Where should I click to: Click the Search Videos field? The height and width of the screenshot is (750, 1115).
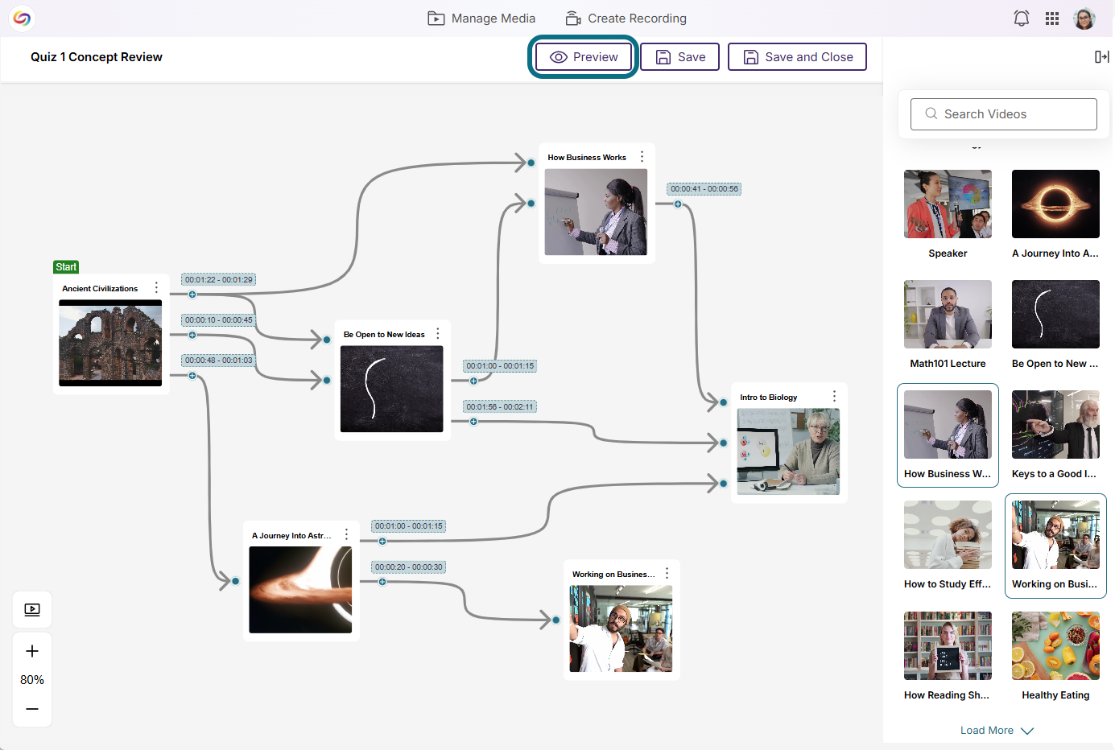pos(1004,114)
